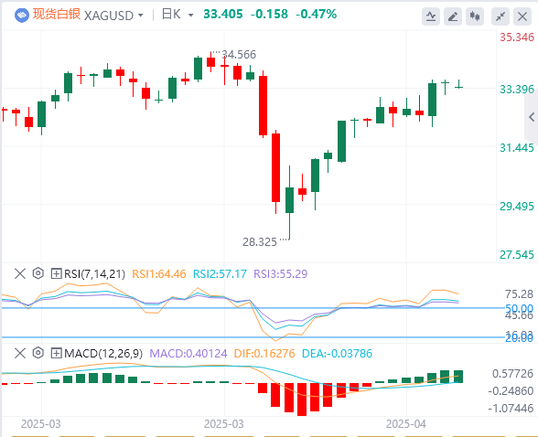The width and height of the screenshot is (538, 437).
Task: Open the XAGUSD symbol dropdown
Action: (x=113, y=16)
